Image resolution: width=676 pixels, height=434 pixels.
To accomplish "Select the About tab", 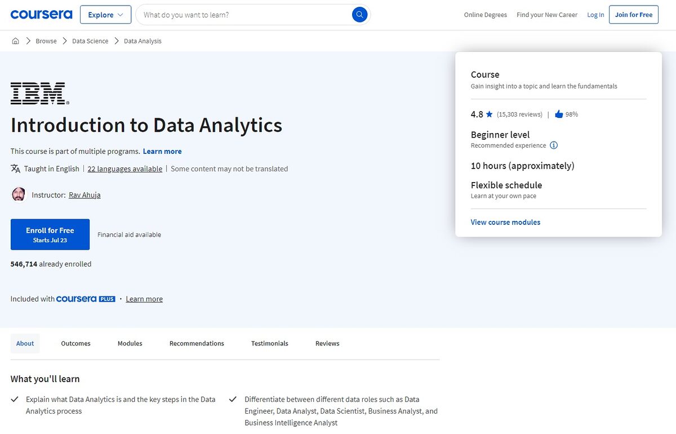I will [25, 343].
